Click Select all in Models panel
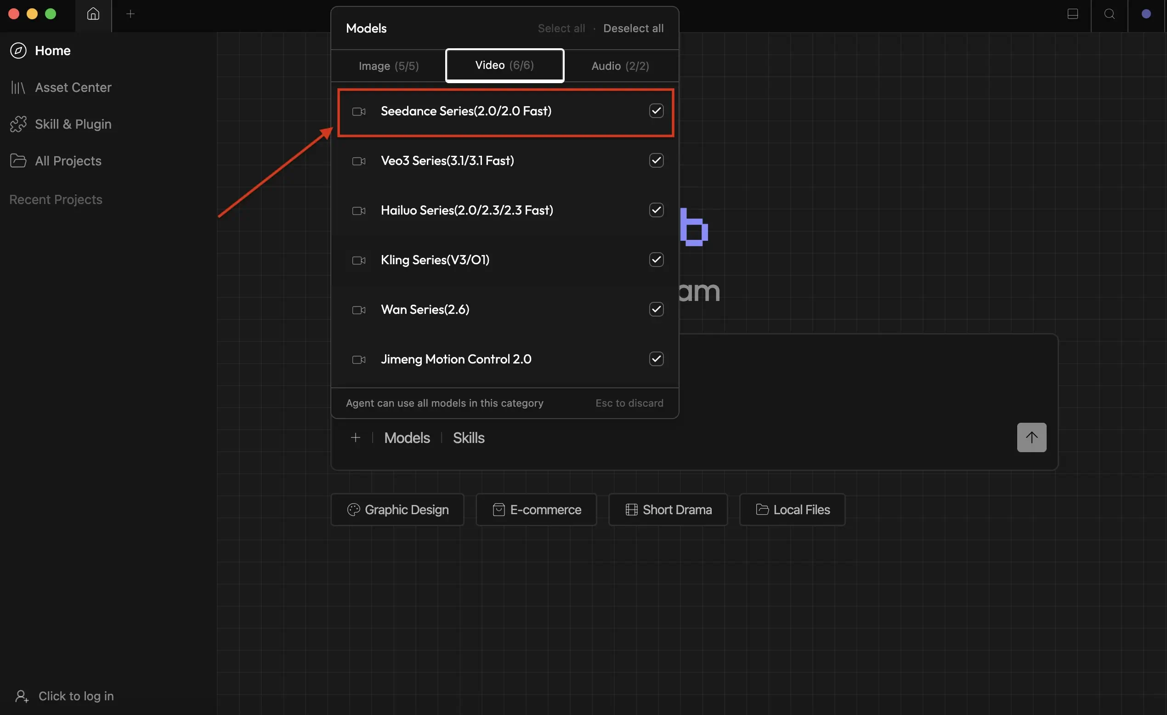 click(561, 28)
